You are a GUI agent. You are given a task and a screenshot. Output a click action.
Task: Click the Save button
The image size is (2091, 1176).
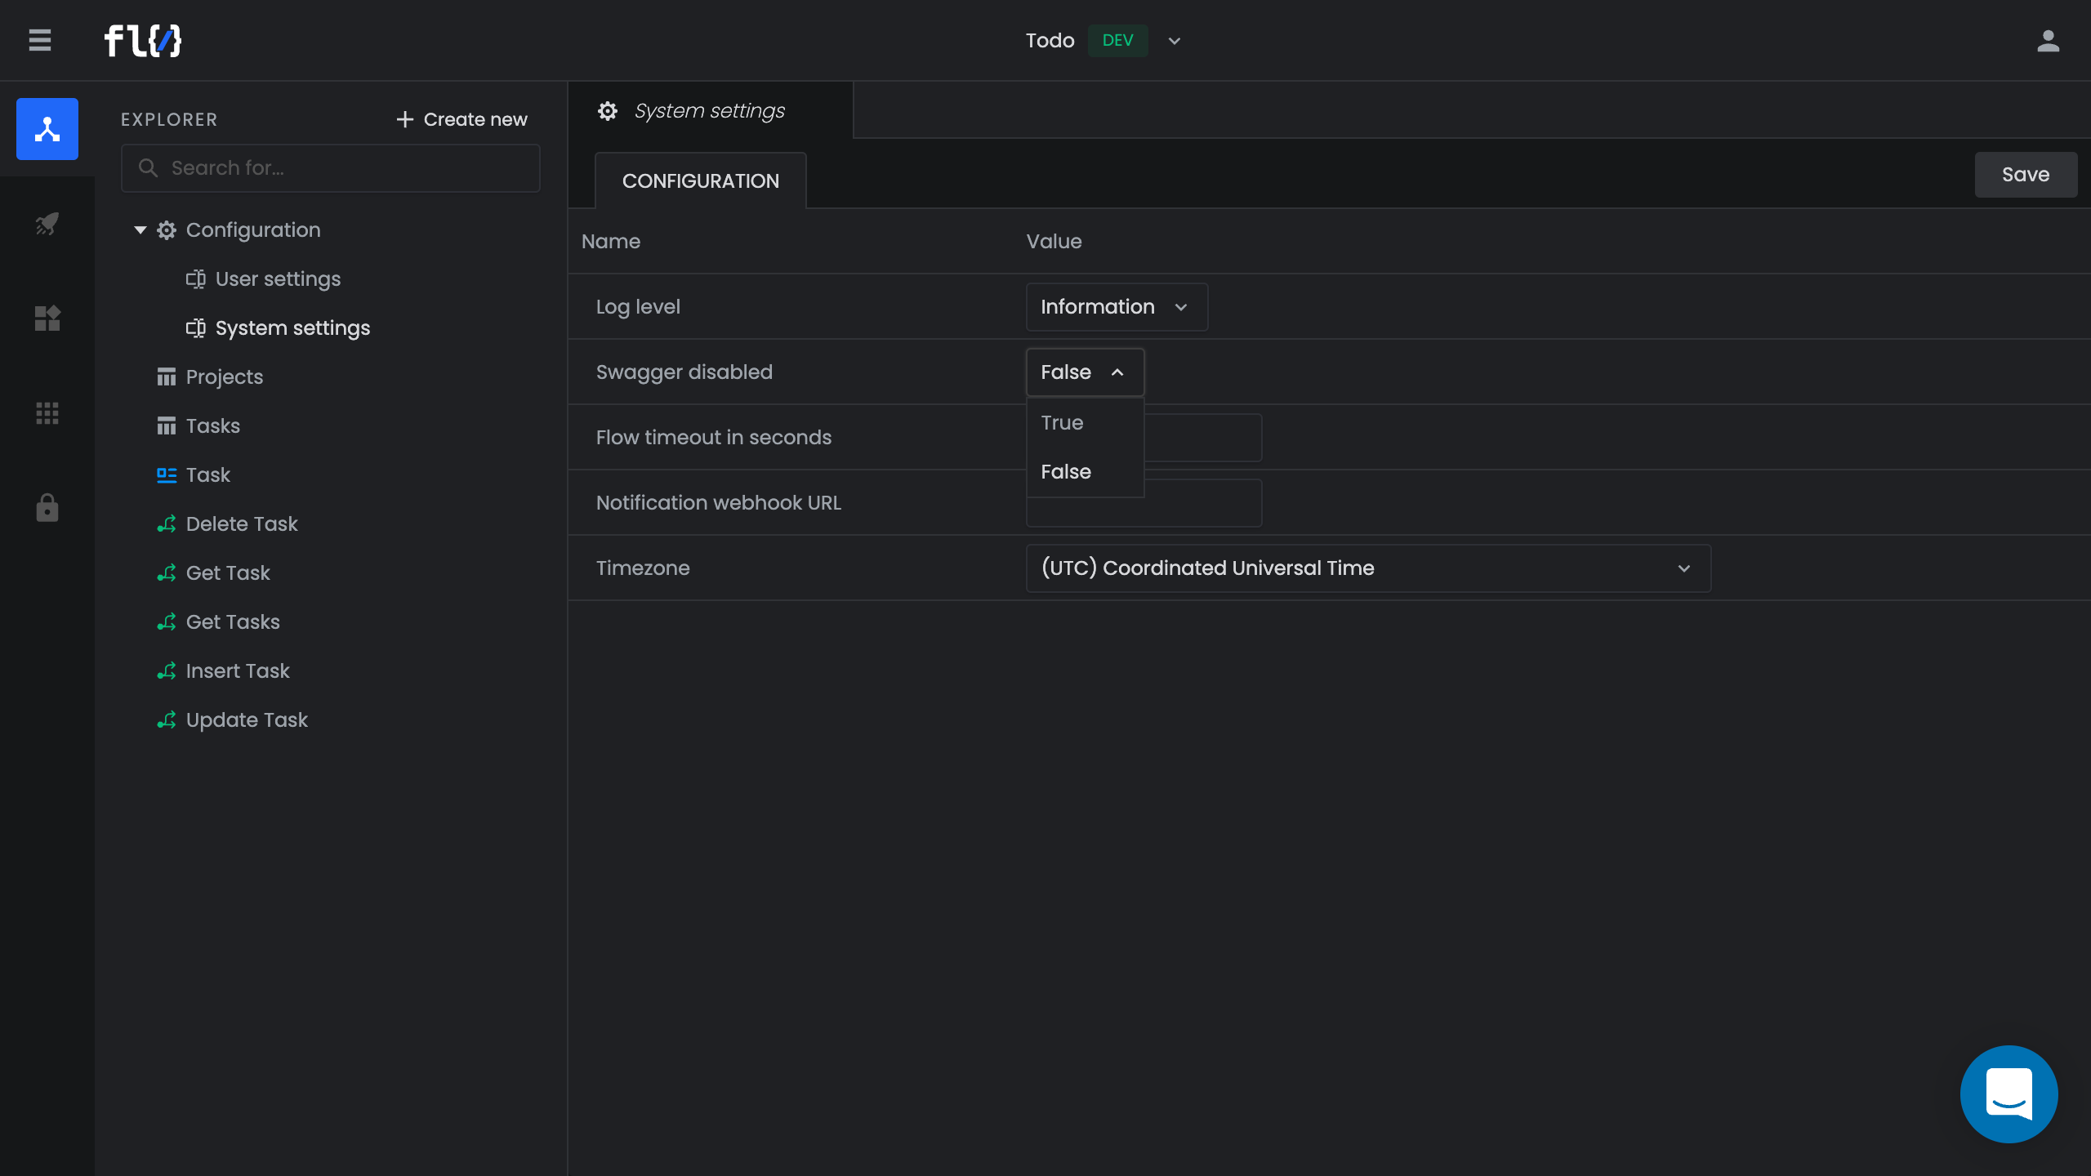click(x=2025, y=175)
